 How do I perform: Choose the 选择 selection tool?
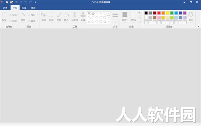click(x=51, y=18)
